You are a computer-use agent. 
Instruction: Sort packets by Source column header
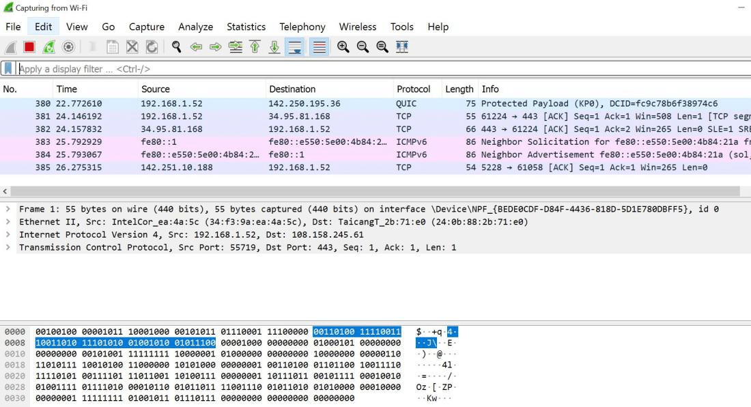coord(156,89)
